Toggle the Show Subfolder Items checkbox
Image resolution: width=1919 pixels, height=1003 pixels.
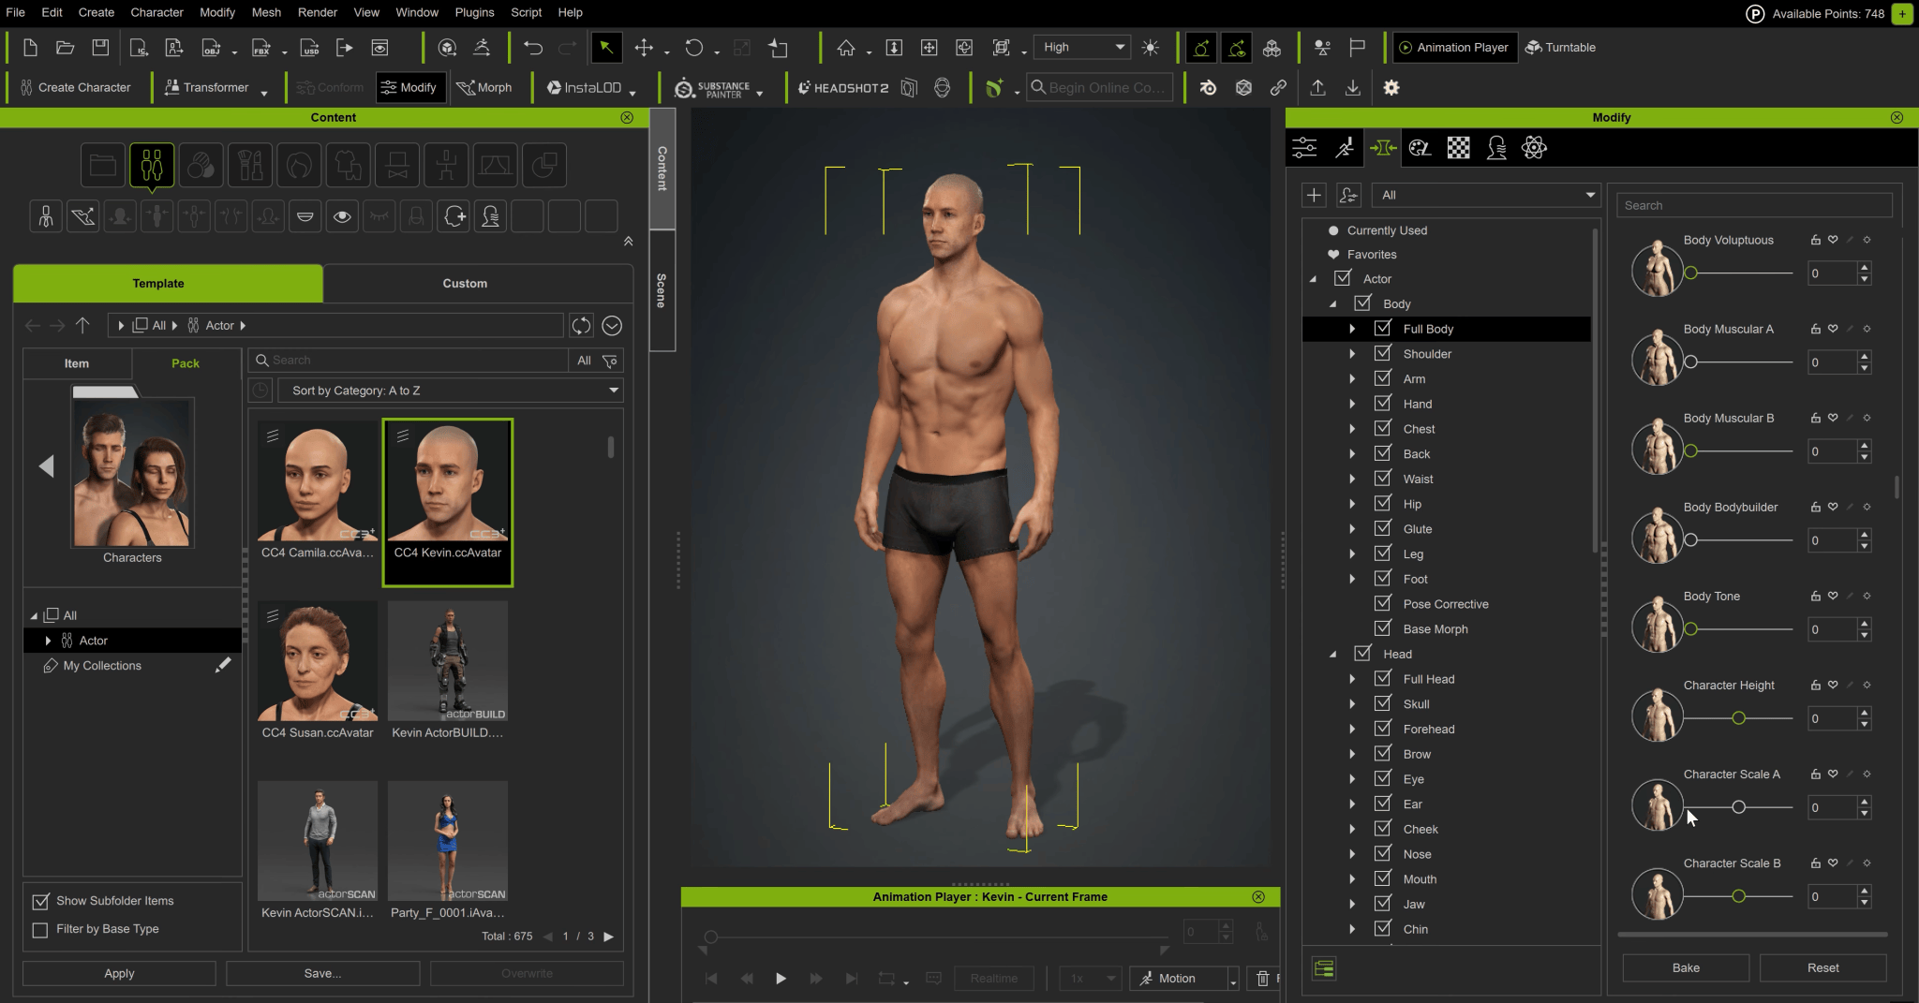[40, 901]
